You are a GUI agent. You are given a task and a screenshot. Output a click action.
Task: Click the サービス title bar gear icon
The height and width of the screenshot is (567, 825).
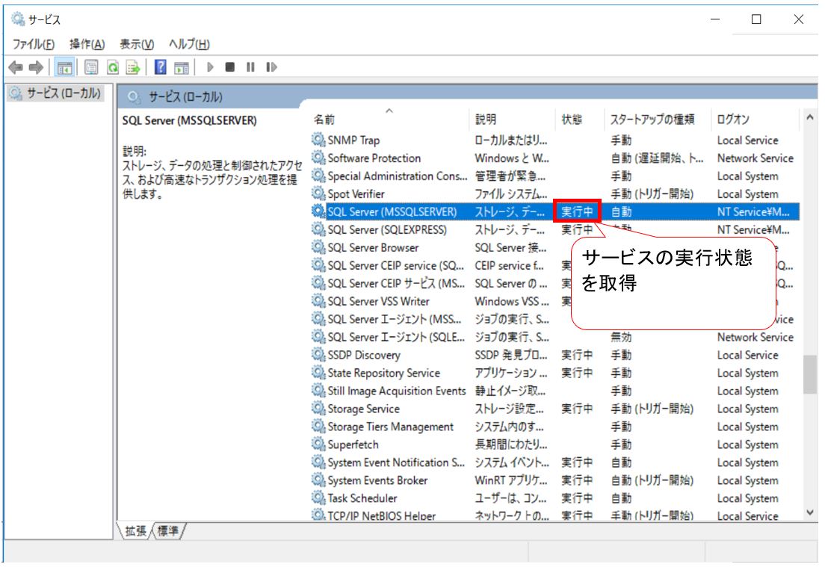click(18, 19)
